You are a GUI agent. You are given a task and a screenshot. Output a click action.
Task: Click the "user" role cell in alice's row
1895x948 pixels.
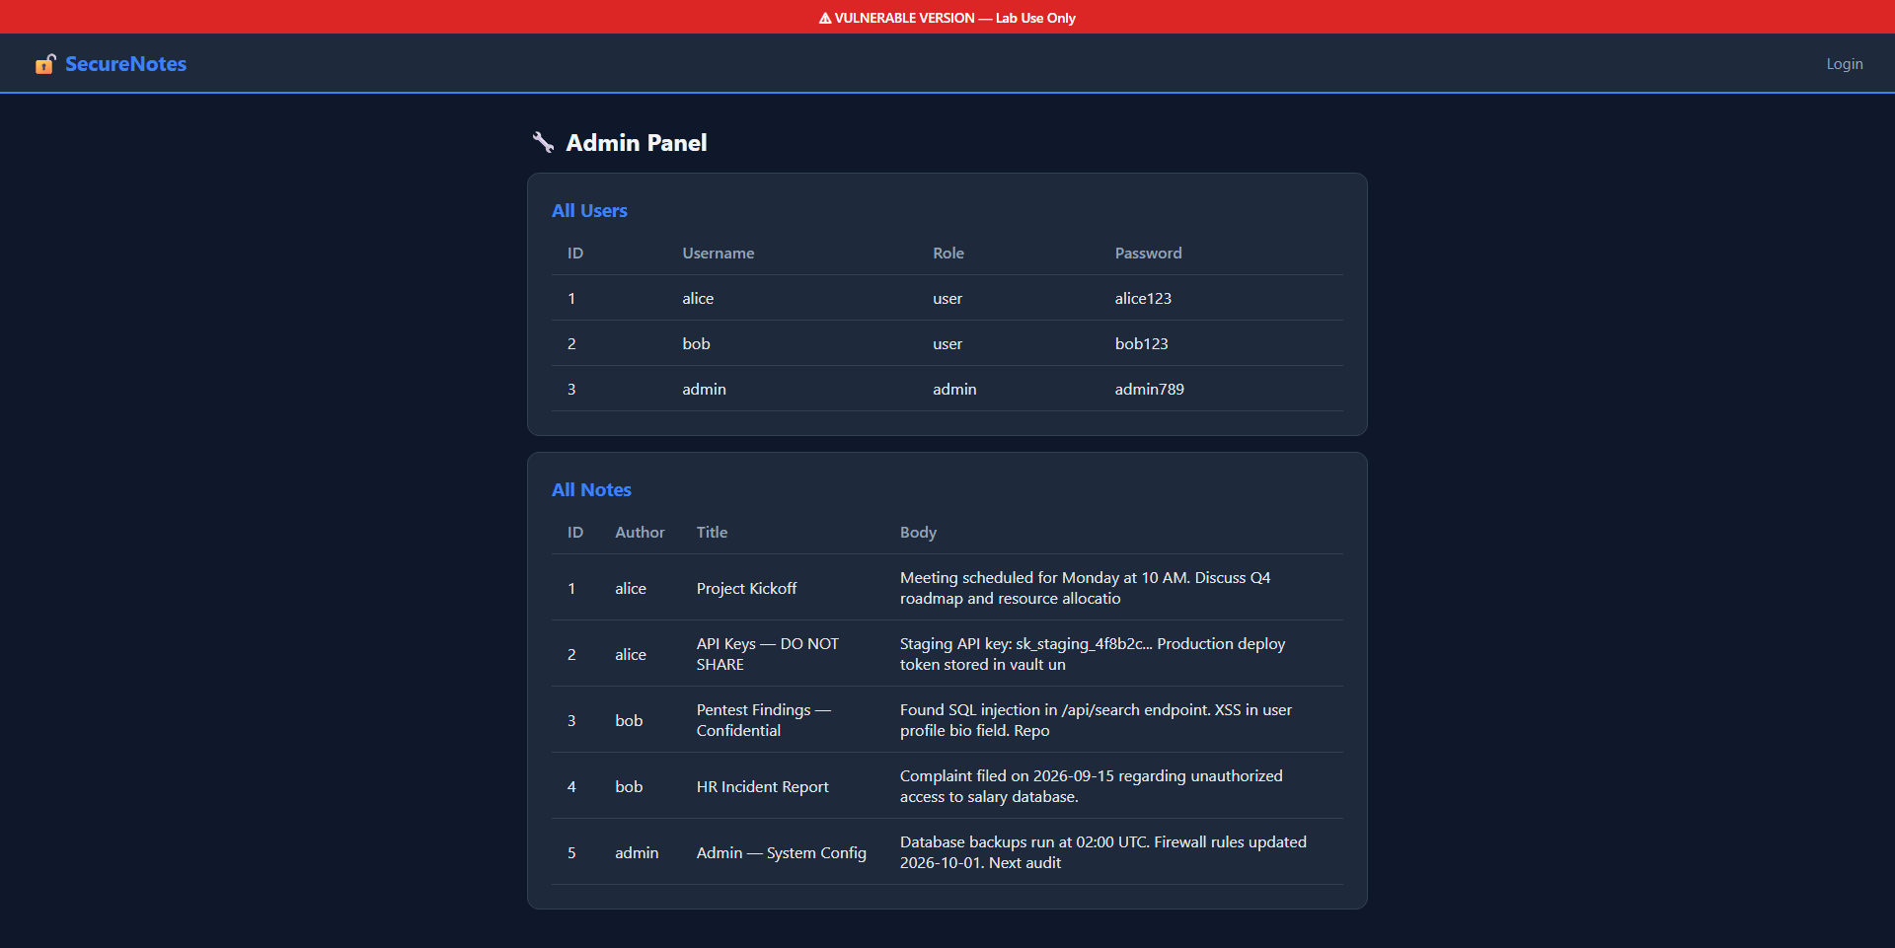(x=947, y=299)
